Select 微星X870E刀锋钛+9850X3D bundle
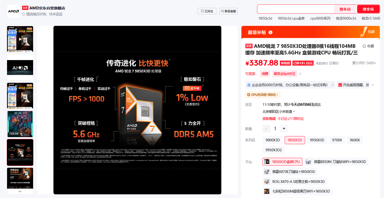 click(x=290, y=172)
